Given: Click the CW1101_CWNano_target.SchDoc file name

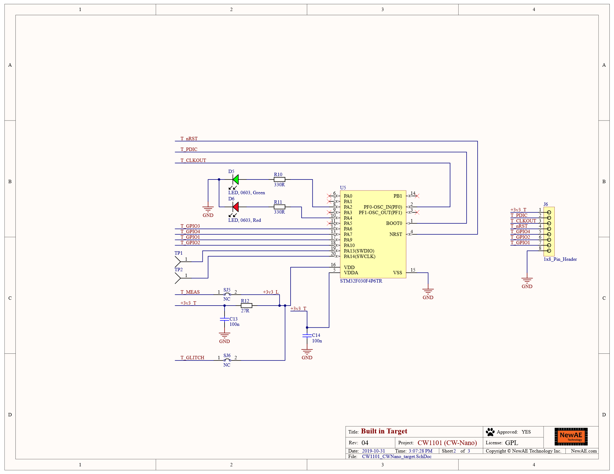Looking at the screenshot, I should point(397,457).
